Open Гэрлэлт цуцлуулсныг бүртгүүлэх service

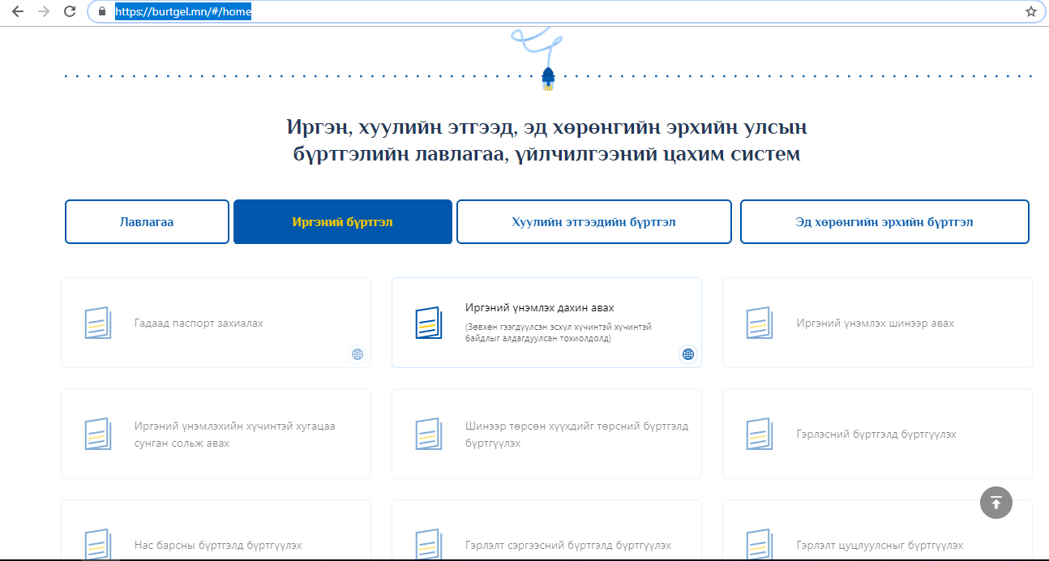point(879,545)
